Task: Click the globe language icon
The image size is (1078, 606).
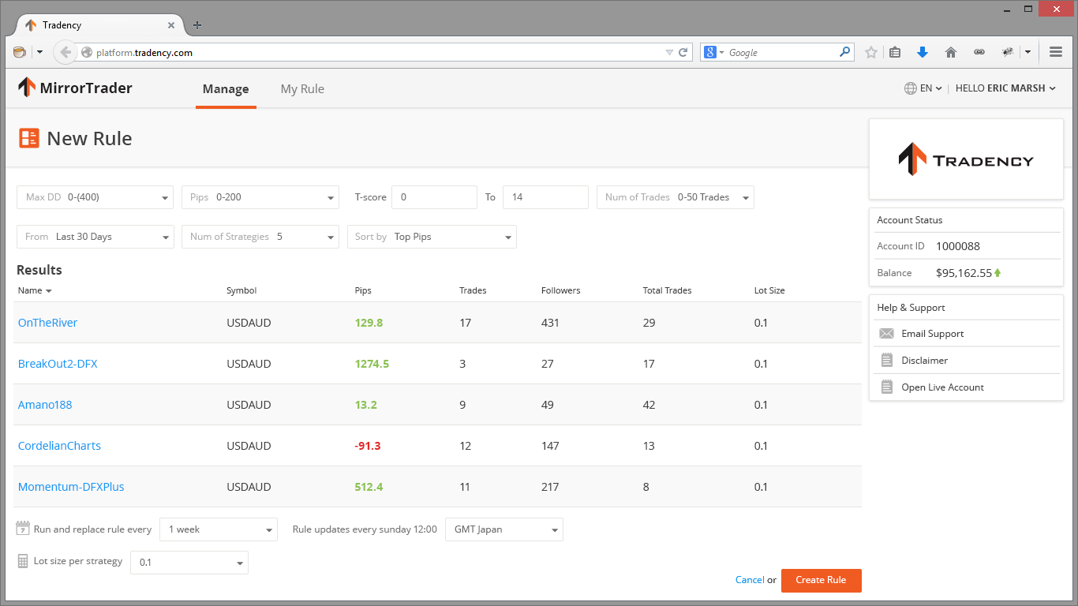Action: pyautogui.click(x=911, y=88)
